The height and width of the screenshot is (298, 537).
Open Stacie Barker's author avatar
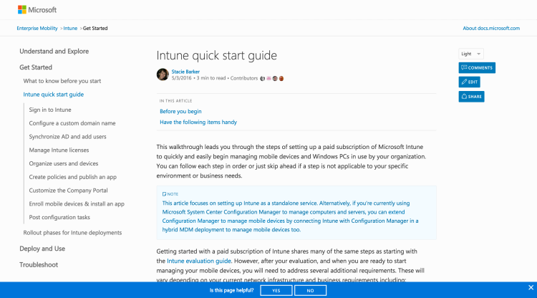pyautogui.click(x=163, y=74)
